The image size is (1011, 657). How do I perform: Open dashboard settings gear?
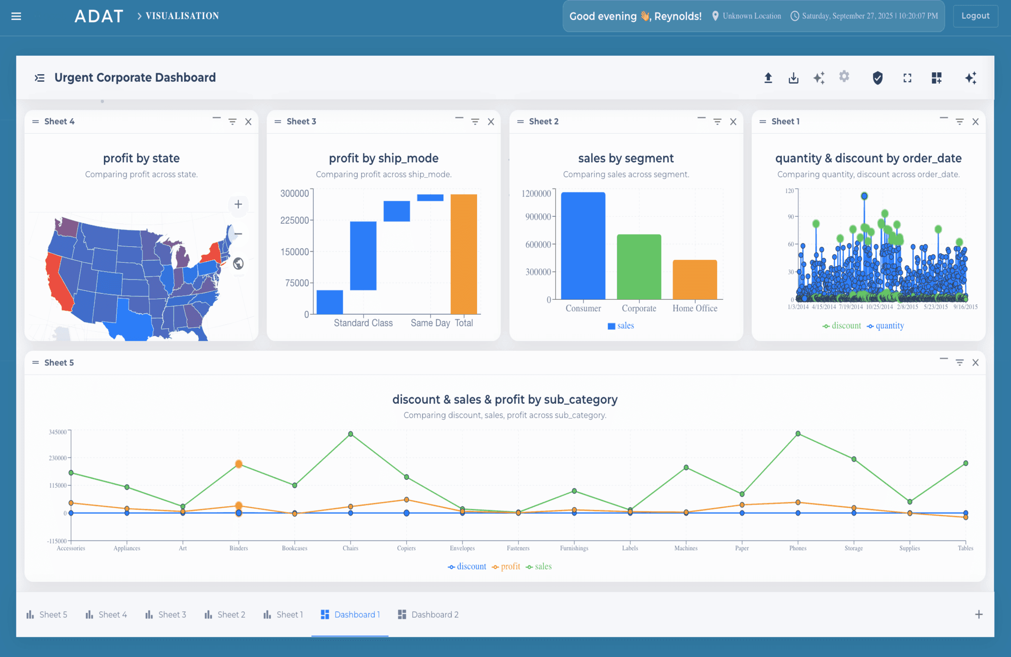tap(844, 76)
